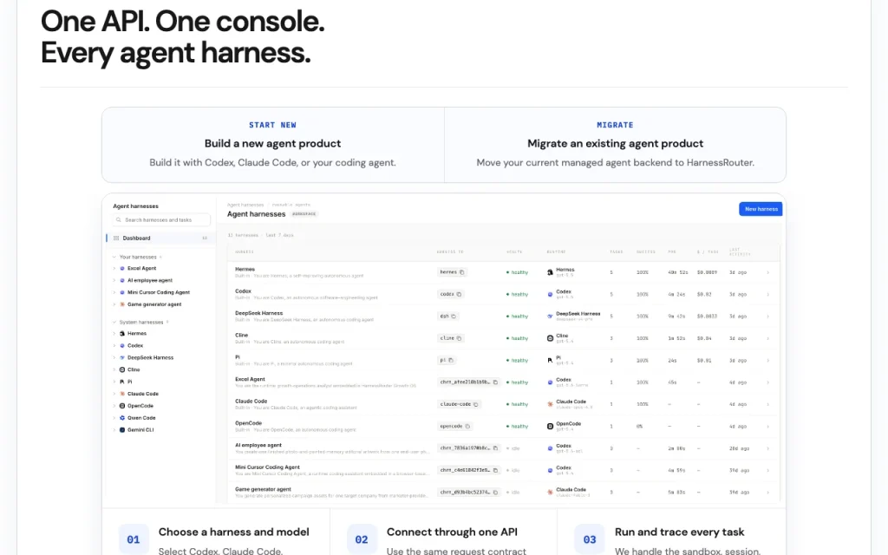Image resolution: width=888 pixels, height=555 pixels.
Task: Click the WORKSPACE badge beside Agent harnesses
Action: 304,214
